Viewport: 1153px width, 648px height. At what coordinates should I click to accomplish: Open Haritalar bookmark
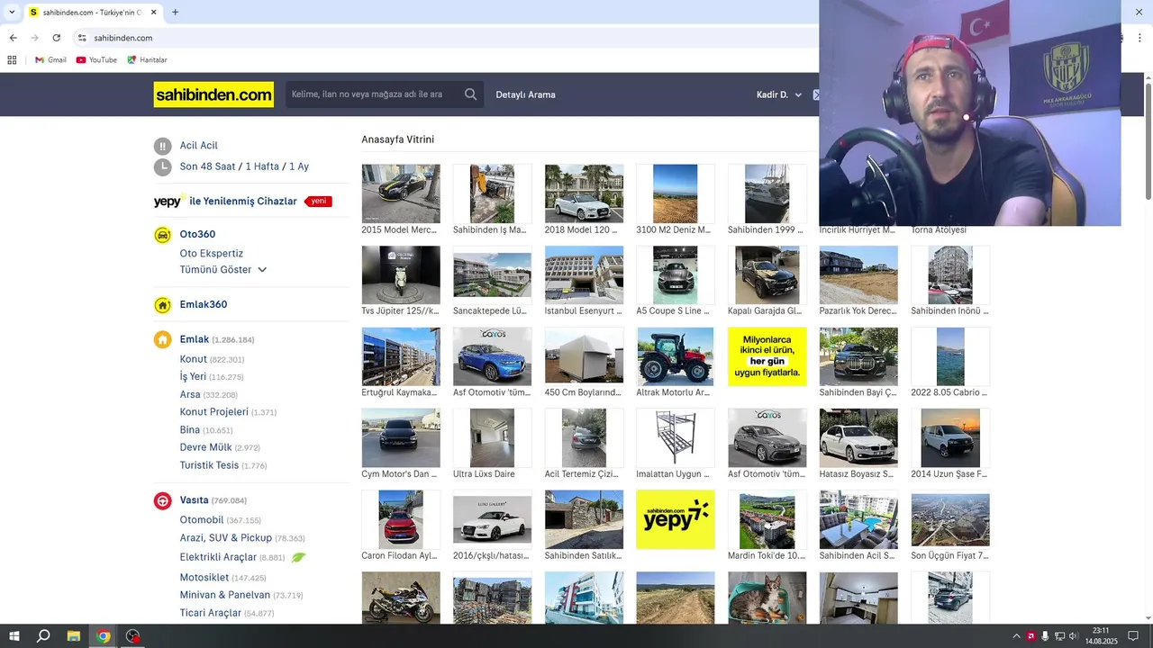[147, 60]
